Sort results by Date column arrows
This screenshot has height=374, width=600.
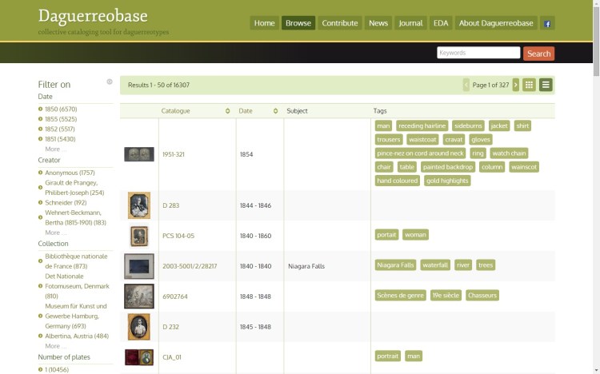[276, 111]
